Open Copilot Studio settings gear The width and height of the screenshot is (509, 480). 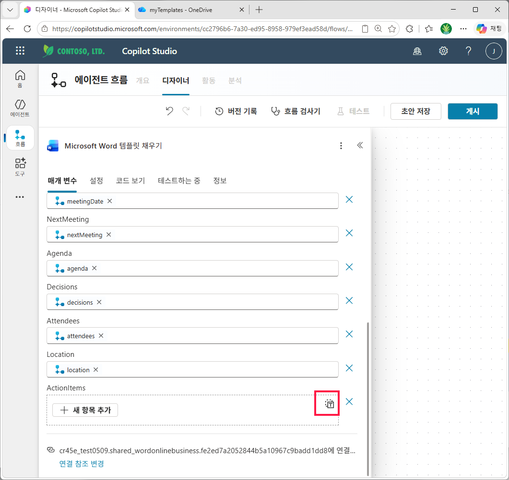443,51
